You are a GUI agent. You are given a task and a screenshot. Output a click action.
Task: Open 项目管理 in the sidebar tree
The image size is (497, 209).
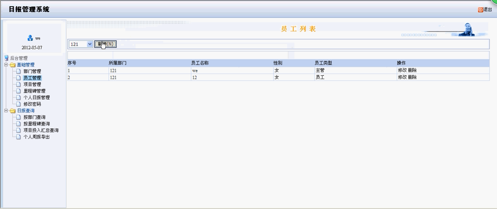point(32,84)
